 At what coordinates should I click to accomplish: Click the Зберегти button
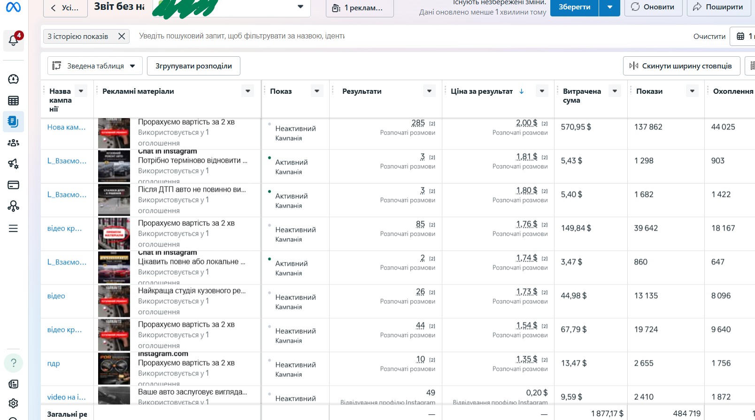tap(575, 7)
